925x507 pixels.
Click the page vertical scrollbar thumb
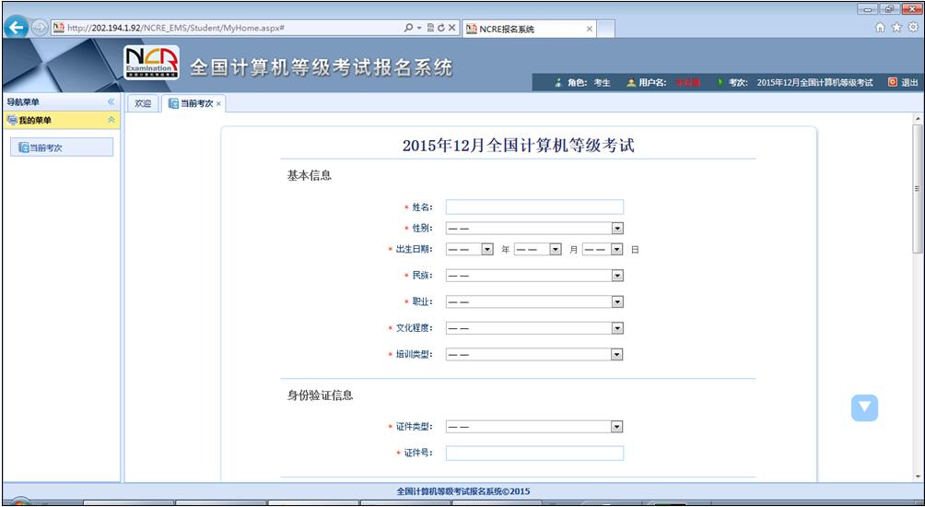click(x=918, y=189)
